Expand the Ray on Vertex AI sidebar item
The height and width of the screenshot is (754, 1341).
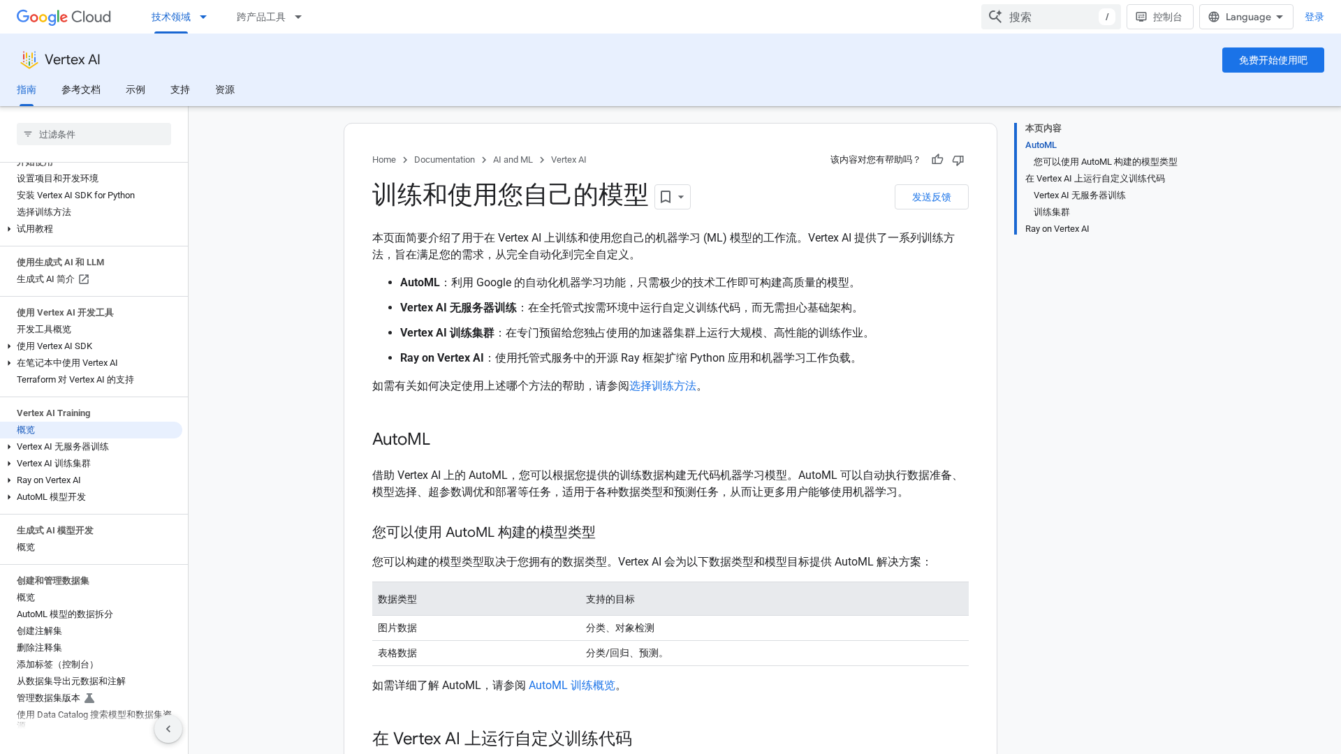pos(9,480)
